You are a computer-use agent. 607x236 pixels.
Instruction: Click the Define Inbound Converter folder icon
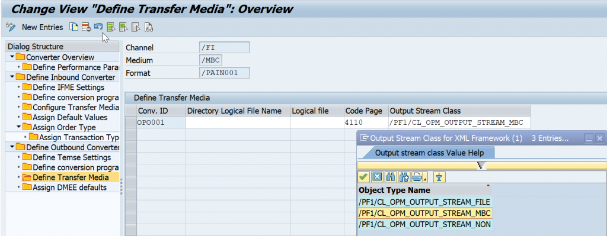tap(20, 77)
